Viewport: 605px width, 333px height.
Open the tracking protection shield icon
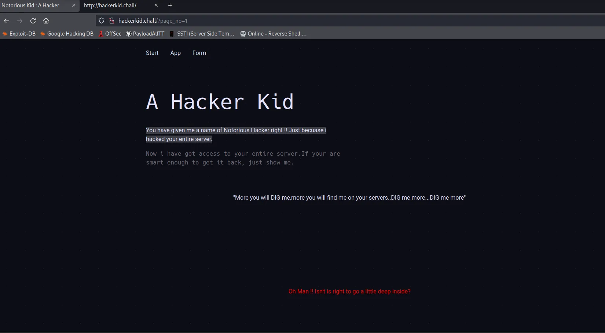point(102,21)
